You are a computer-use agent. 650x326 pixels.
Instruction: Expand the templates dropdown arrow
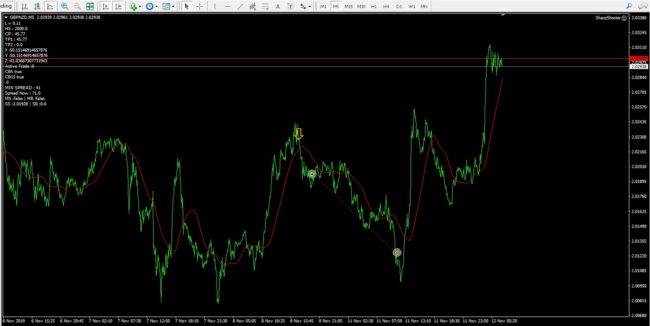pyautogui.click(x=173, y=7)
